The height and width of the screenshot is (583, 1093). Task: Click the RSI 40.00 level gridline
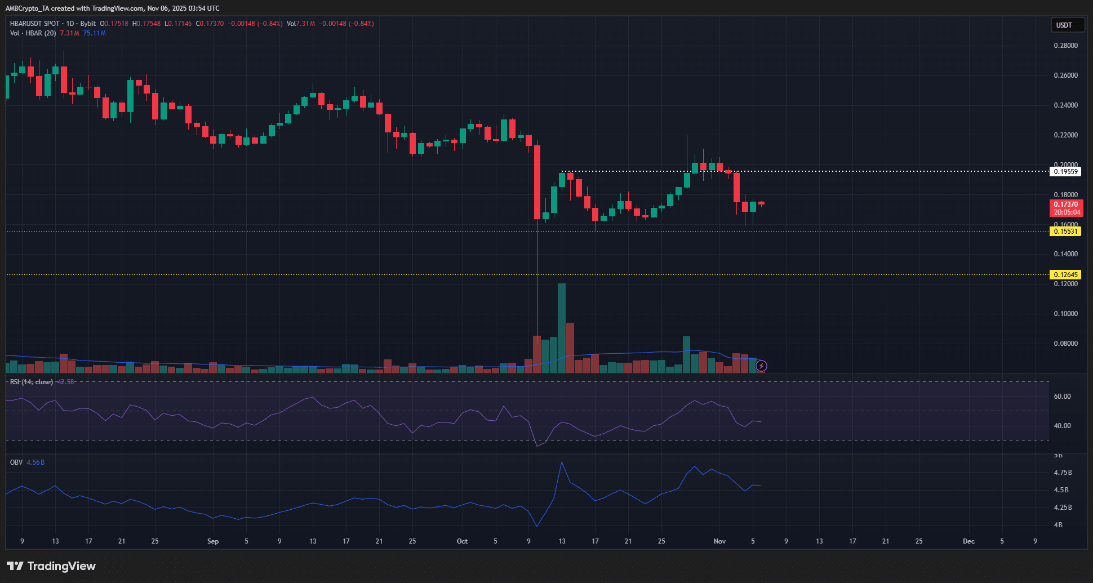click(507, 426)
